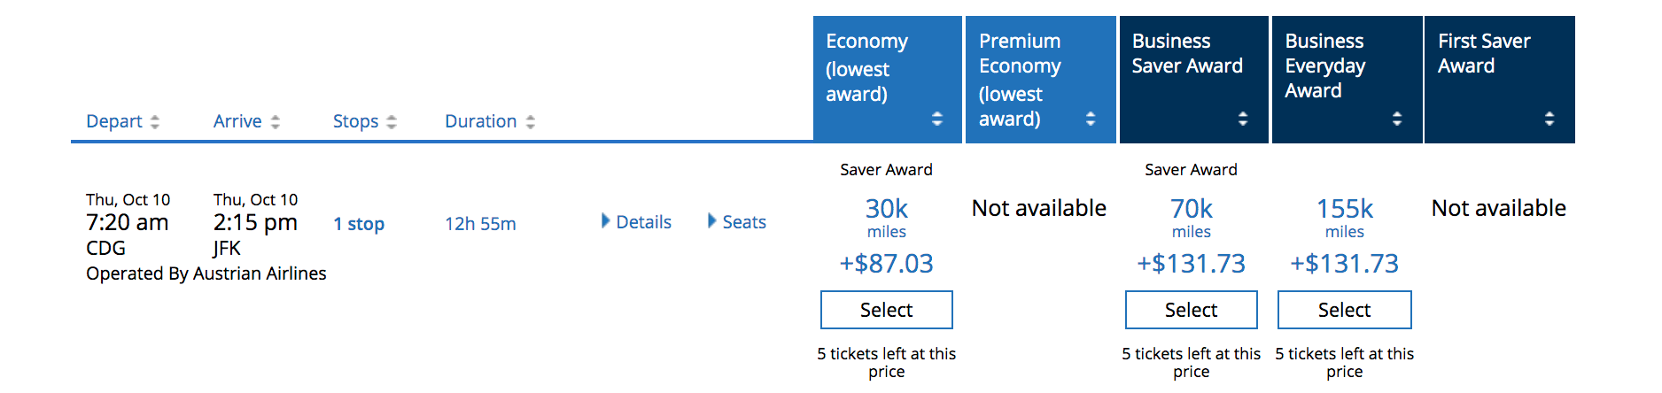The width and height of the screenshot is (1662, 393).
Task: Sort by Duration using arrow icon
Action: coord(531,122)
